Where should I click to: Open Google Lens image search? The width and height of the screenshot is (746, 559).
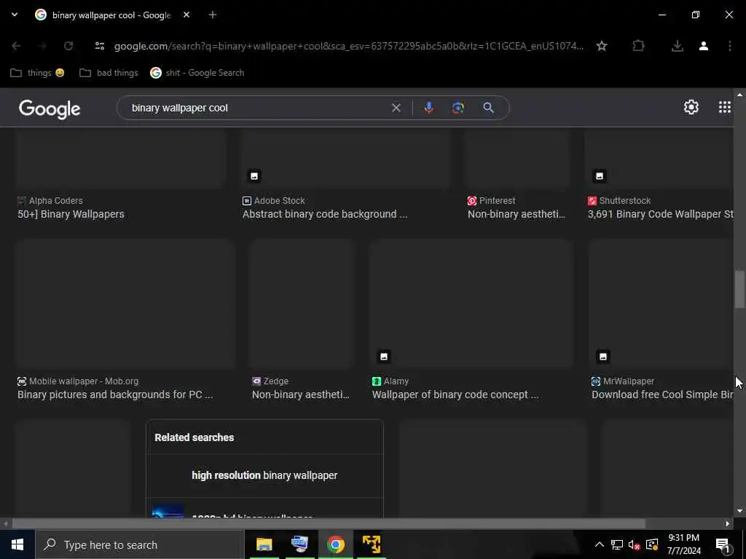pyautogui.click(x=458, y=108)
